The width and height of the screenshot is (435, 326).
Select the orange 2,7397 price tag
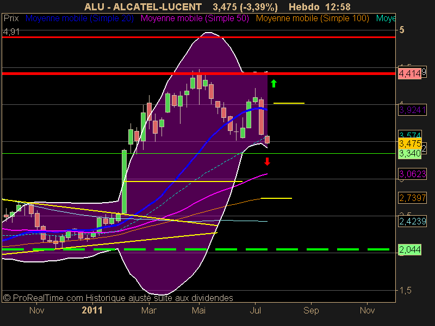[x=412, y=198]
